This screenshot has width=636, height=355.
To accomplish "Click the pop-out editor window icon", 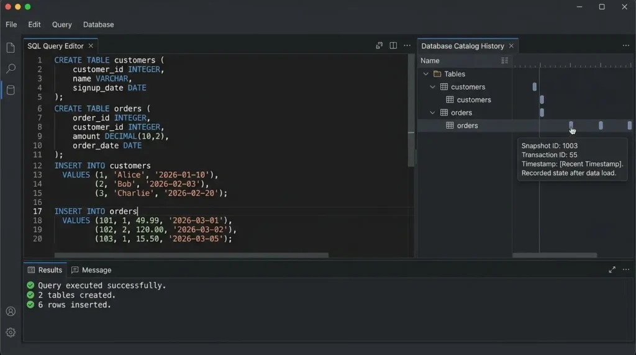I will (379, 45).
